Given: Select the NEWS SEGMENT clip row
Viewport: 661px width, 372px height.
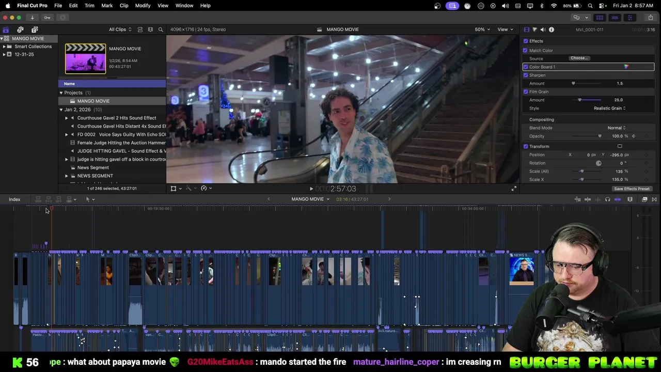Looking at the screenshot, I should tap(112, 176).
